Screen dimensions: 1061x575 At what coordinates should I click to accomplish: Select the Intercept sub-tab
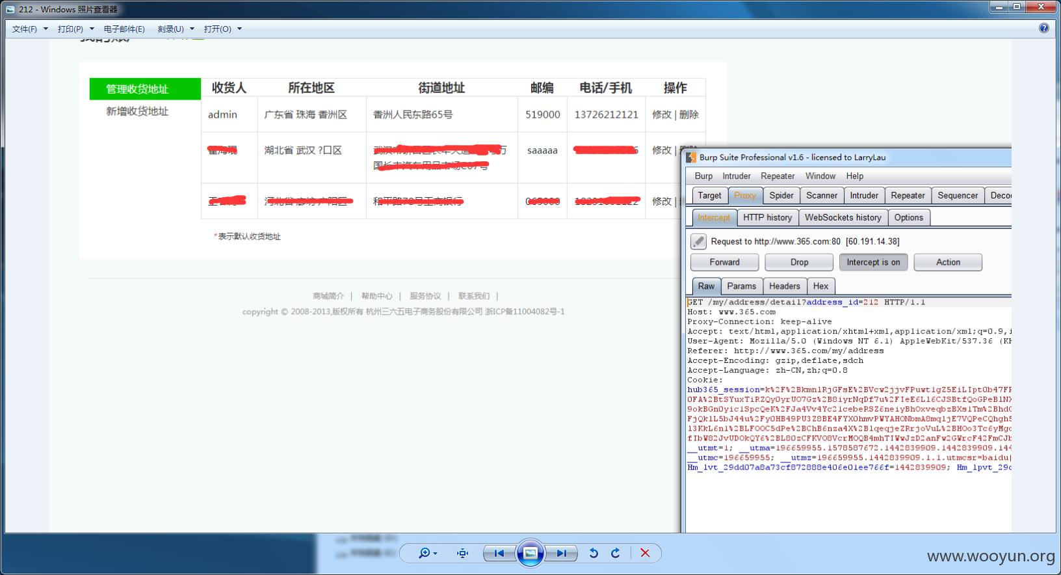point(714,218)
